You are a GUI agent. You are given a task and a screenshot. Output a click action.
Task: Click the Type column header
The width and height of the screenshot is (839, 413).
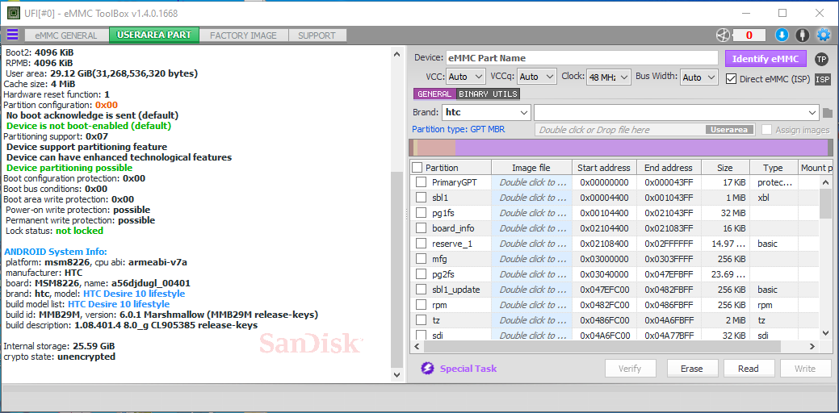point(773,168)
